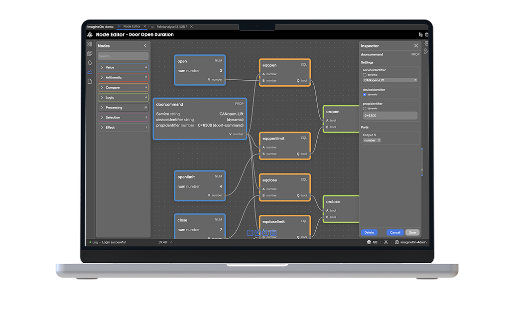Viewport: 510px width, 324px height.
Task: Switch to the Fahrtanalyse 12.11.25 tab
Action: [172, 26]
